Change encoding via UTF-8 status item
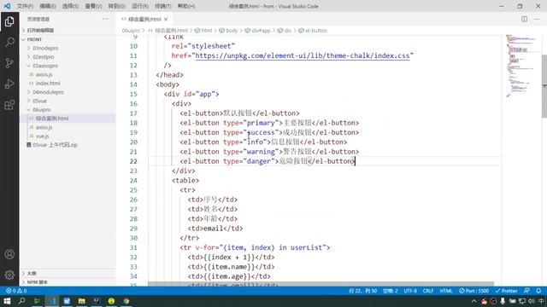Image resolution: width=547 pixels, height=307 pixels. pyautogui.click(x=410, y=291)
